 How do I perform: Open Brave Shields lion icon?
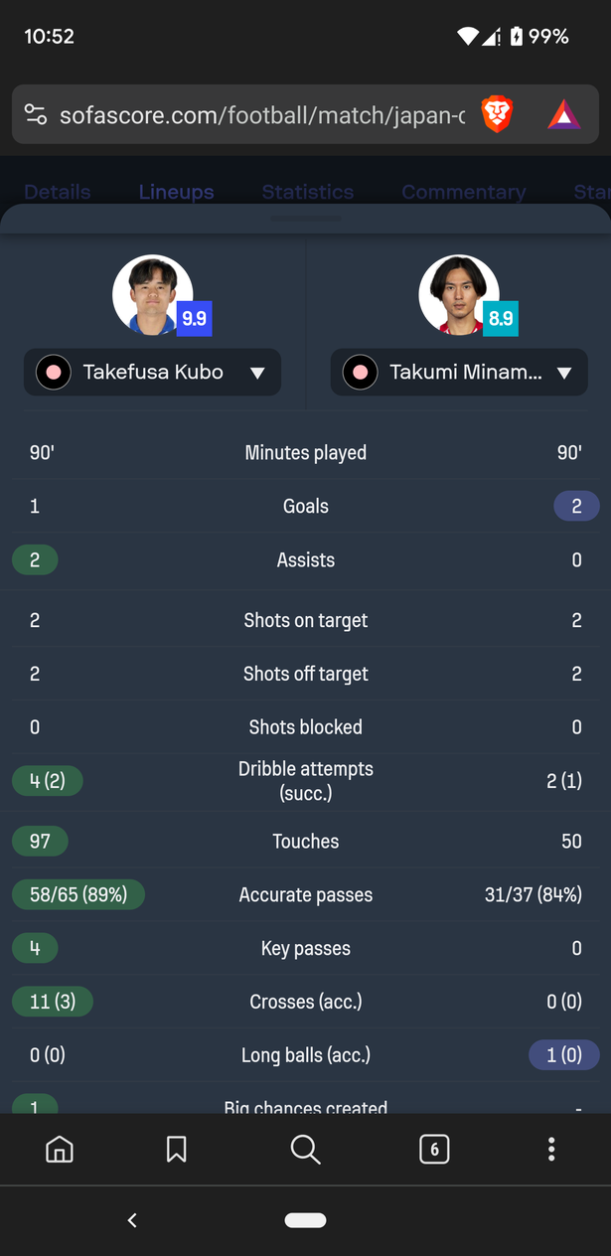tap(497, 115)
